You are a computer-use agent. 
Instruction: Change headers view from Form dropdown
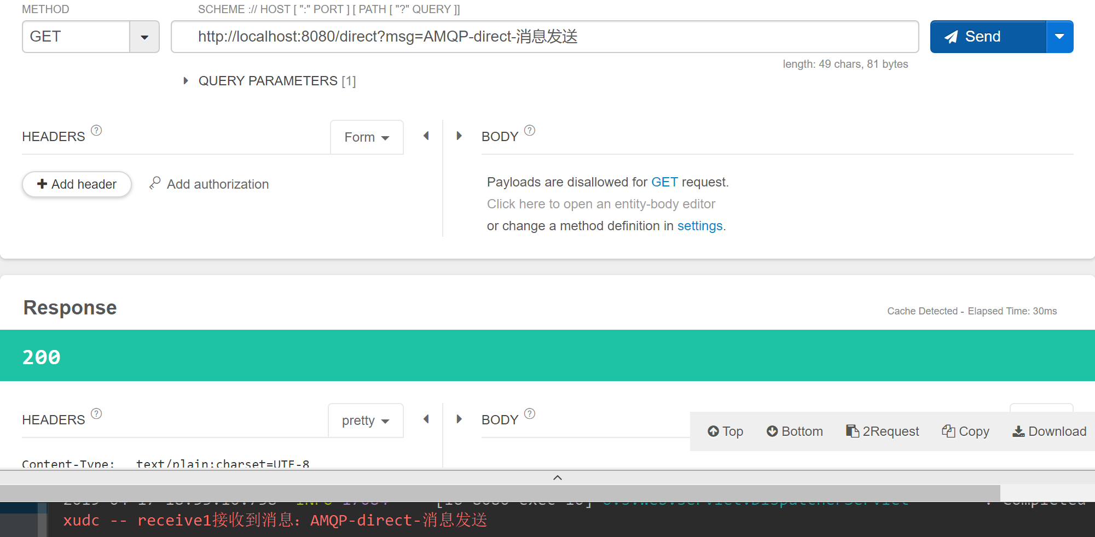point(366,137)
